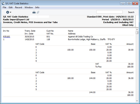Open attachments with the paperclip icon
Viewport: 140px width, 104px height.
tap(38, 12)
